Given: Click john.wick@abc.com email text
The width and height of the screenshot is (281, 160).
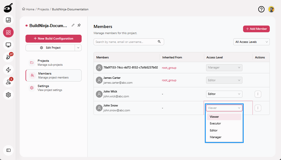Looking at the screenshot, I should click(x=116, y=96).
